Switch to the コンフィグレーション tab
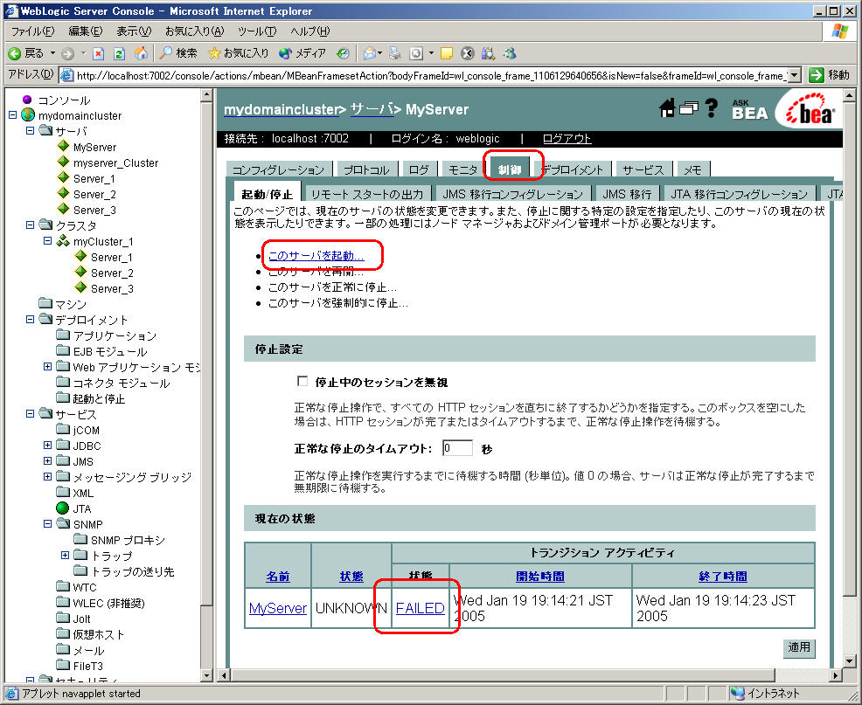This screenshot has width=862, height=705. tap(278, 170)
